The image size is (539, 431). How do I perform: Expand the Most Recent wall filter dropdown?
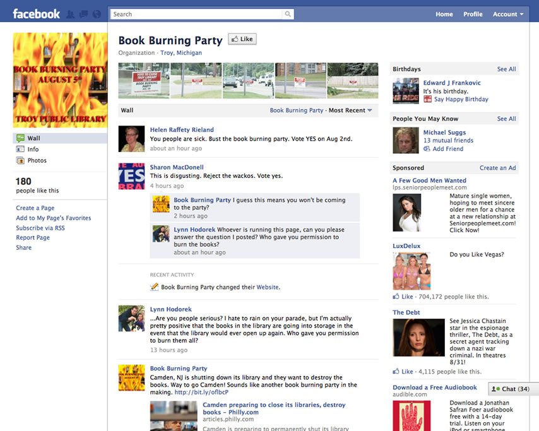point(369,110)
